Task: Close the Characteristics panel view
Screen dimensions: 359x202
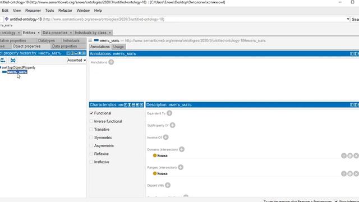Action: (141, 105)
